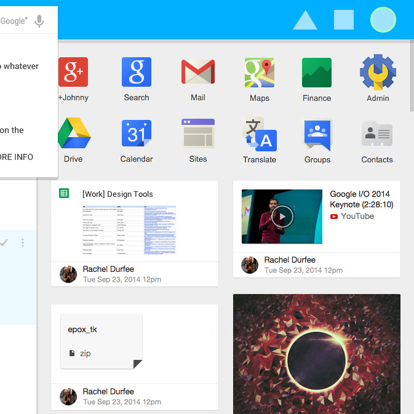Click the file icon next to zip
The width and height of the screenshot is (414, 414).
pyautogui.click(x=72, y=353)
